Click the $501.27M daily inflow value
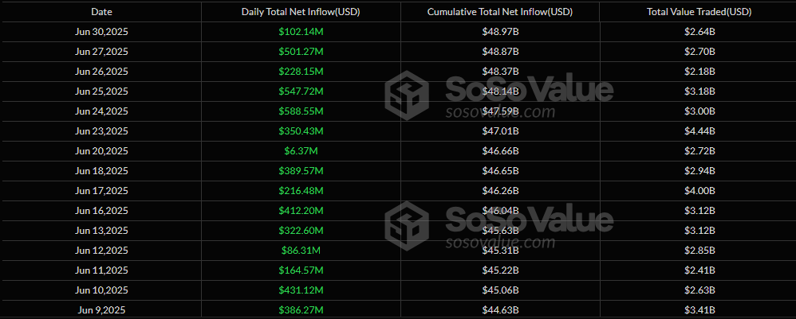 (x=301, y=52)
